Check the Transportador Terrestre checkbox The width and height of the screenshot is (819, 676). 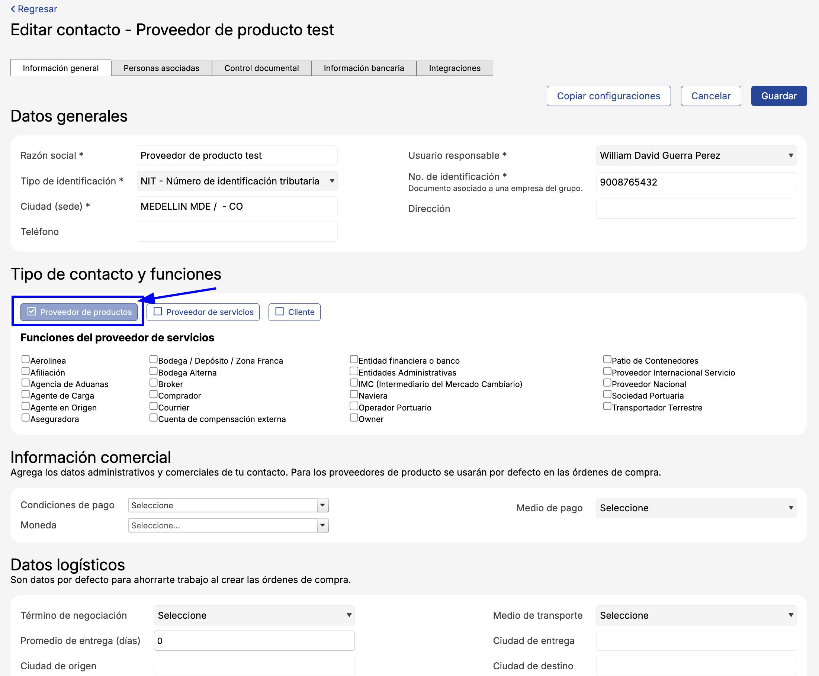coord(607,406)
